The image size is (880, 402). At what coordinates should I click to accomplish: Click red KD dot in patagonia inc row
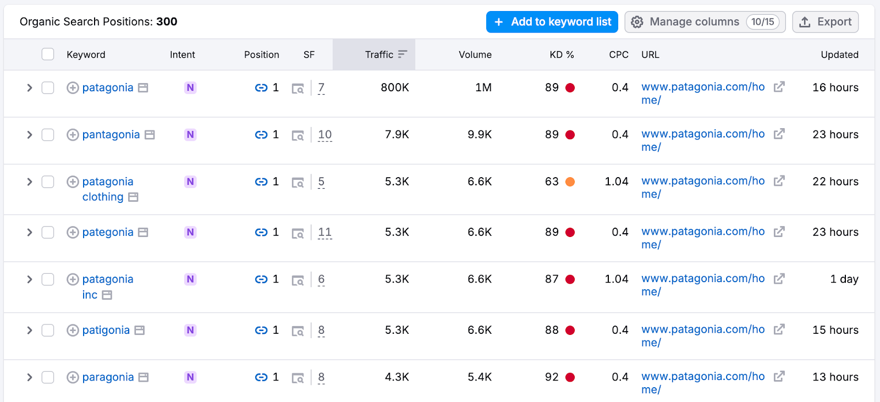(x=570, y=279)
